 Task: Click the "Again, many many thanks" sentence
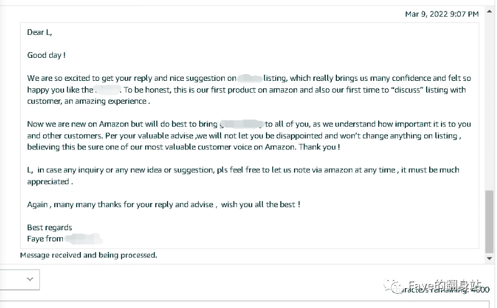click(x=164, y=204)
